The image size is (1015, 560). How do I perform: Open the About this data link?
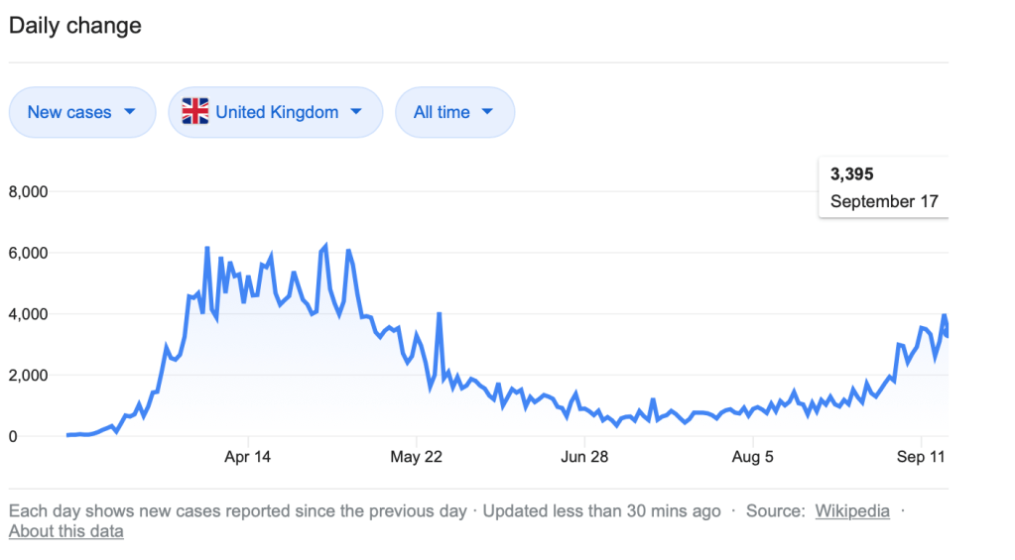click(x=66, y=531)
